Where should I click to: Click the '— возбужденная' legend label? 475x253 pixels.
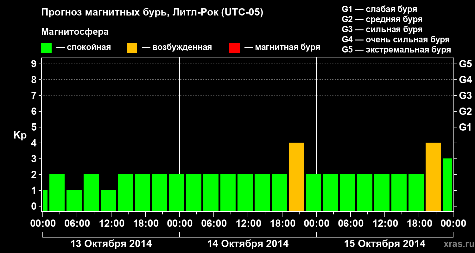[177, 48]
